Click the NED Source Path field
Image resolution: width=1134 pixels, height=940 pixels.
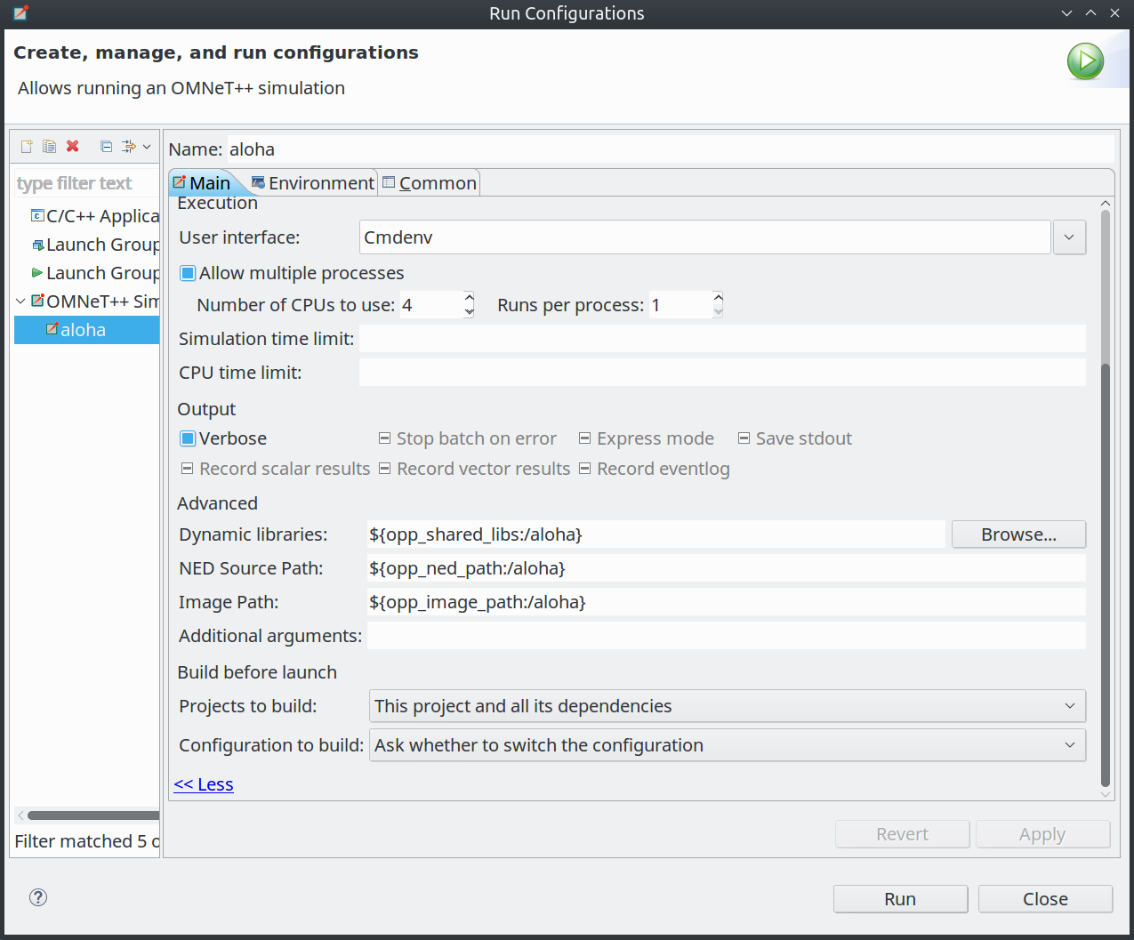[727, 568]
